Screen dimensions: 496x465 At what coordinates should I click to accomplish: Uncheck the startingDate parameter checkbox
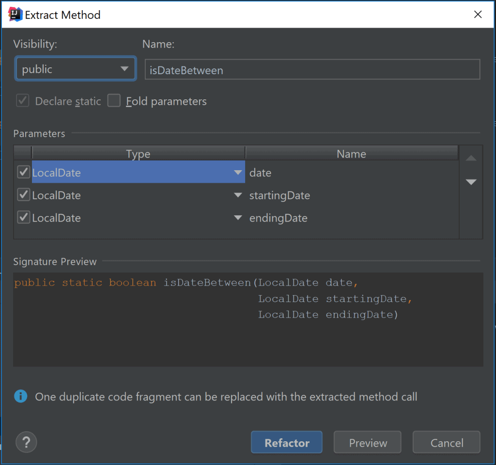(x=23, y=195)
